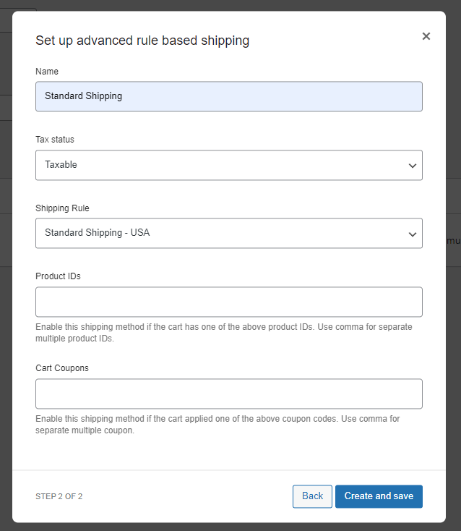Image resolution: width=461 pixels, height=531 pixels.
Task: Click the Product IDs label
Action: click(x=58, y=276)
